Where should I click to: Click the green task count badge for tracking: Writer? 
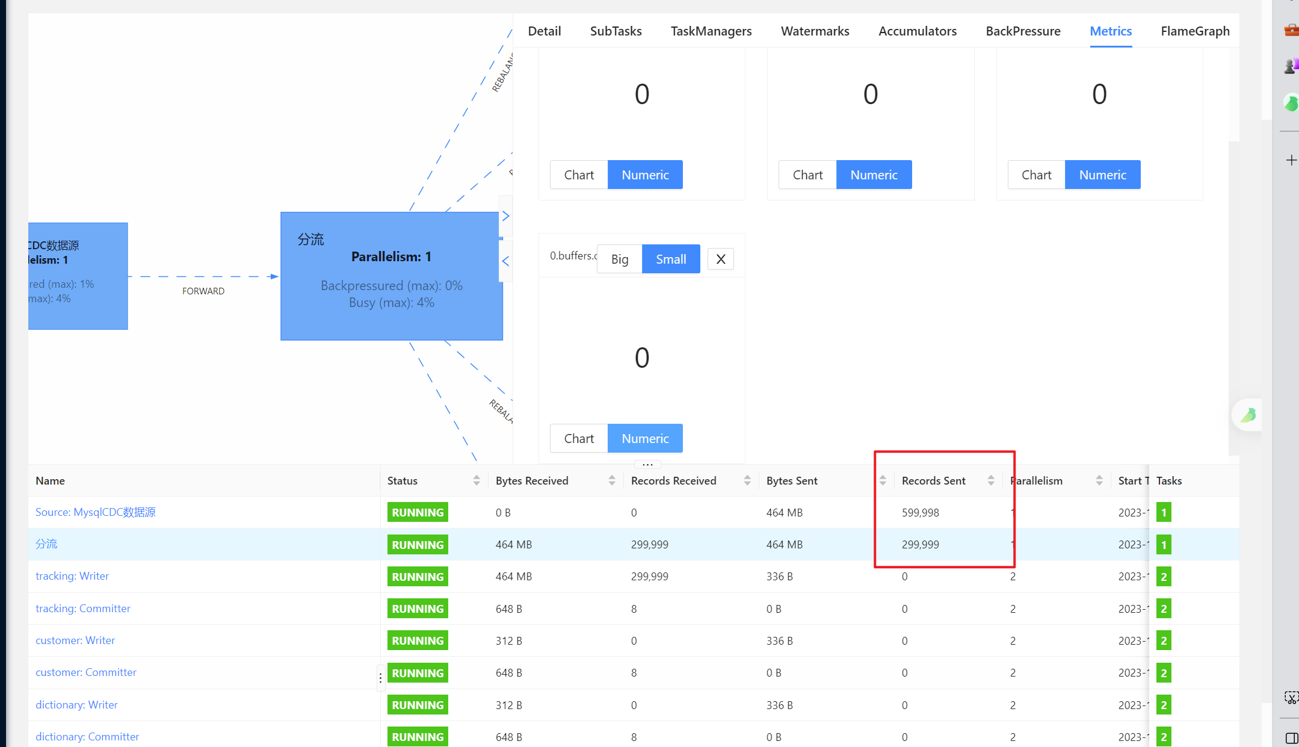click(1164, 577)
